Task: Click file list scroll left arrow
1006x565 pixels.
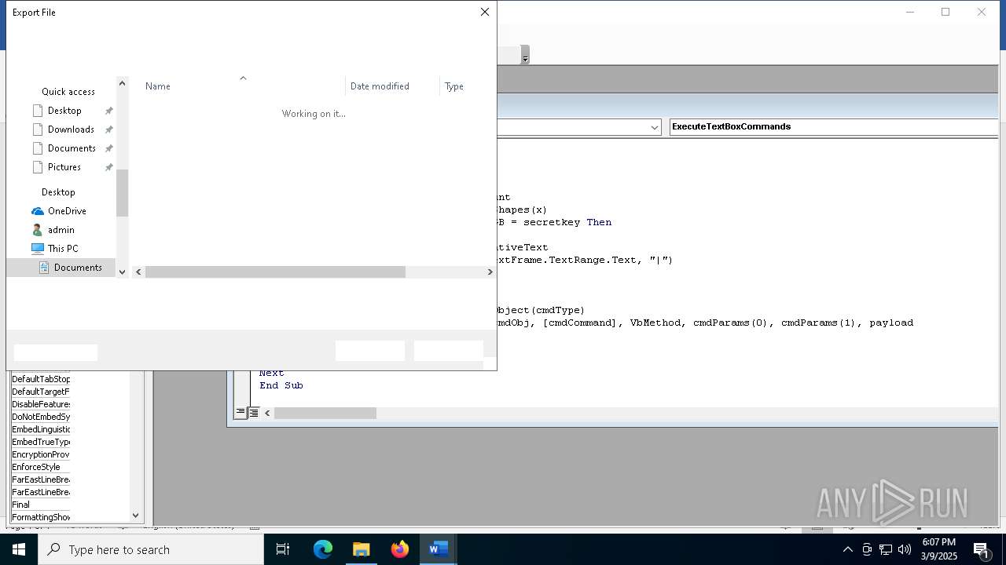Action: point(138,272)
